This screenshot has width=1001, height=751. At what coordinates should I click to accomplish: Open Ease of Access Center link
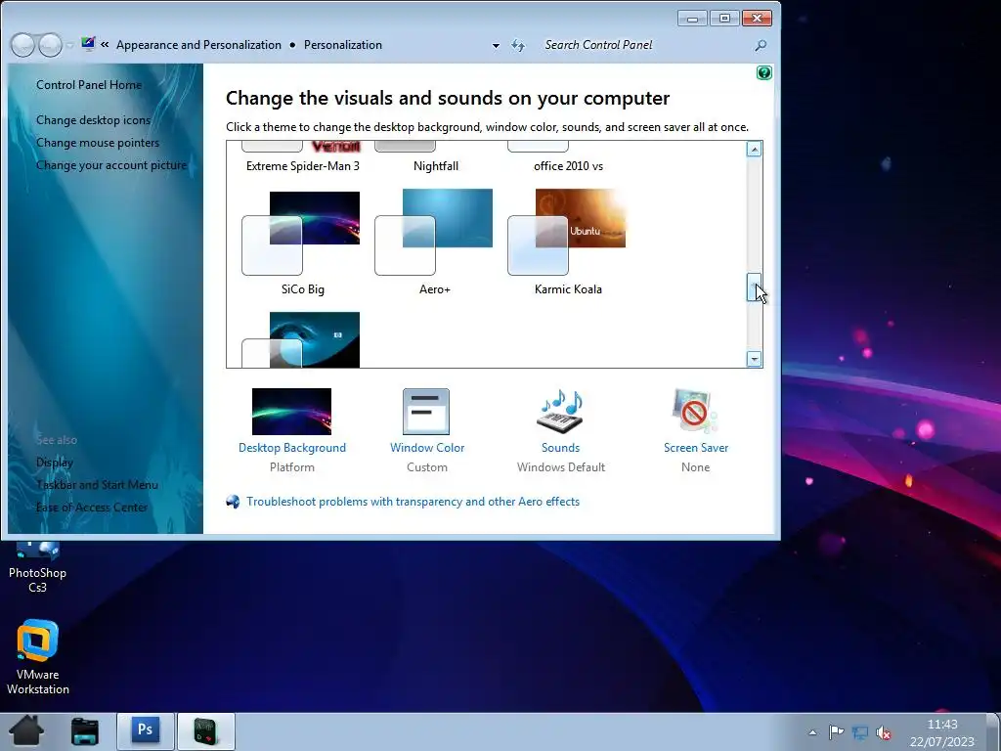pos(92,508)
